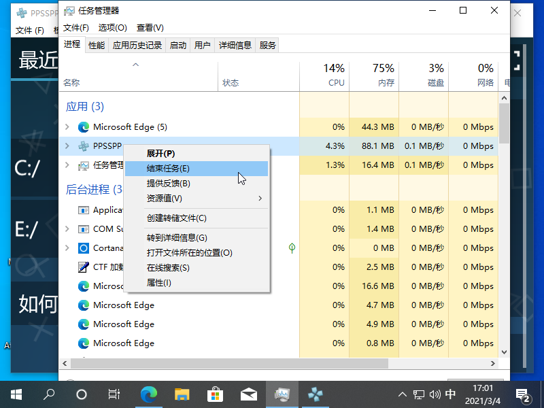Open the Mail app on taskbar

248,394
